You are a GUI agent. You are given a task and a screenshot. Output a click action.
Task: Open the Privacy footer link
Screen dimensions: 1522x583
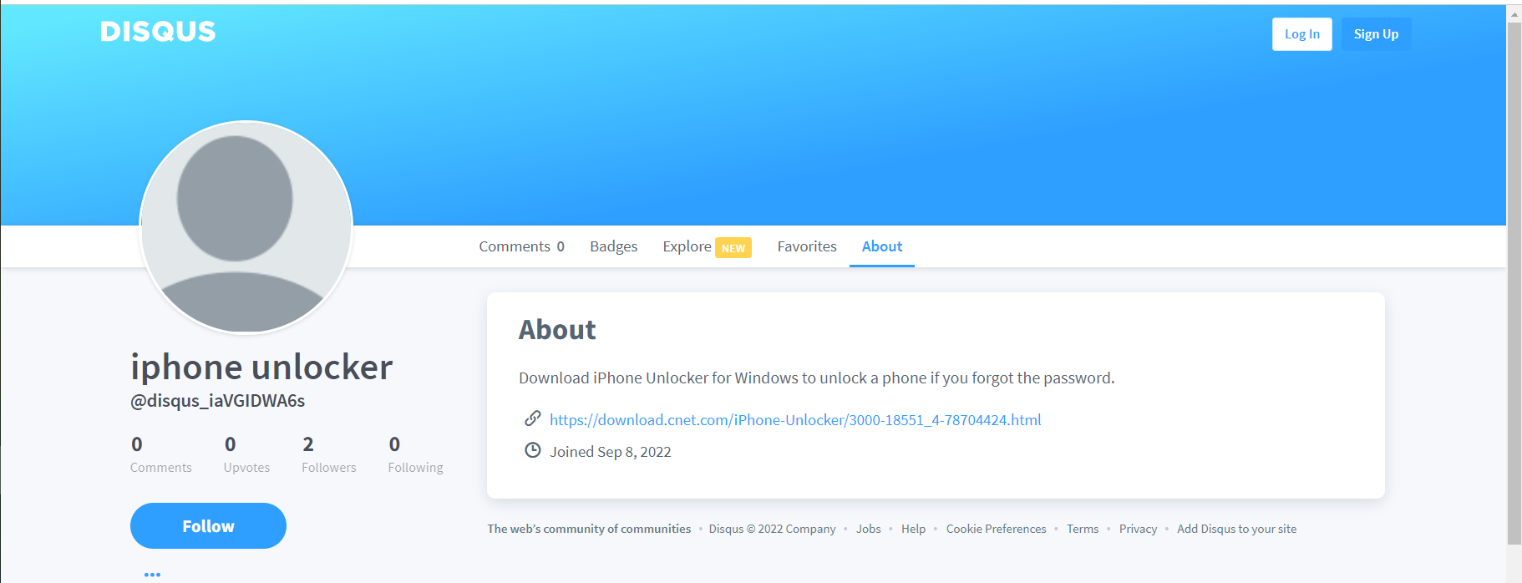tap(1138, 529)
